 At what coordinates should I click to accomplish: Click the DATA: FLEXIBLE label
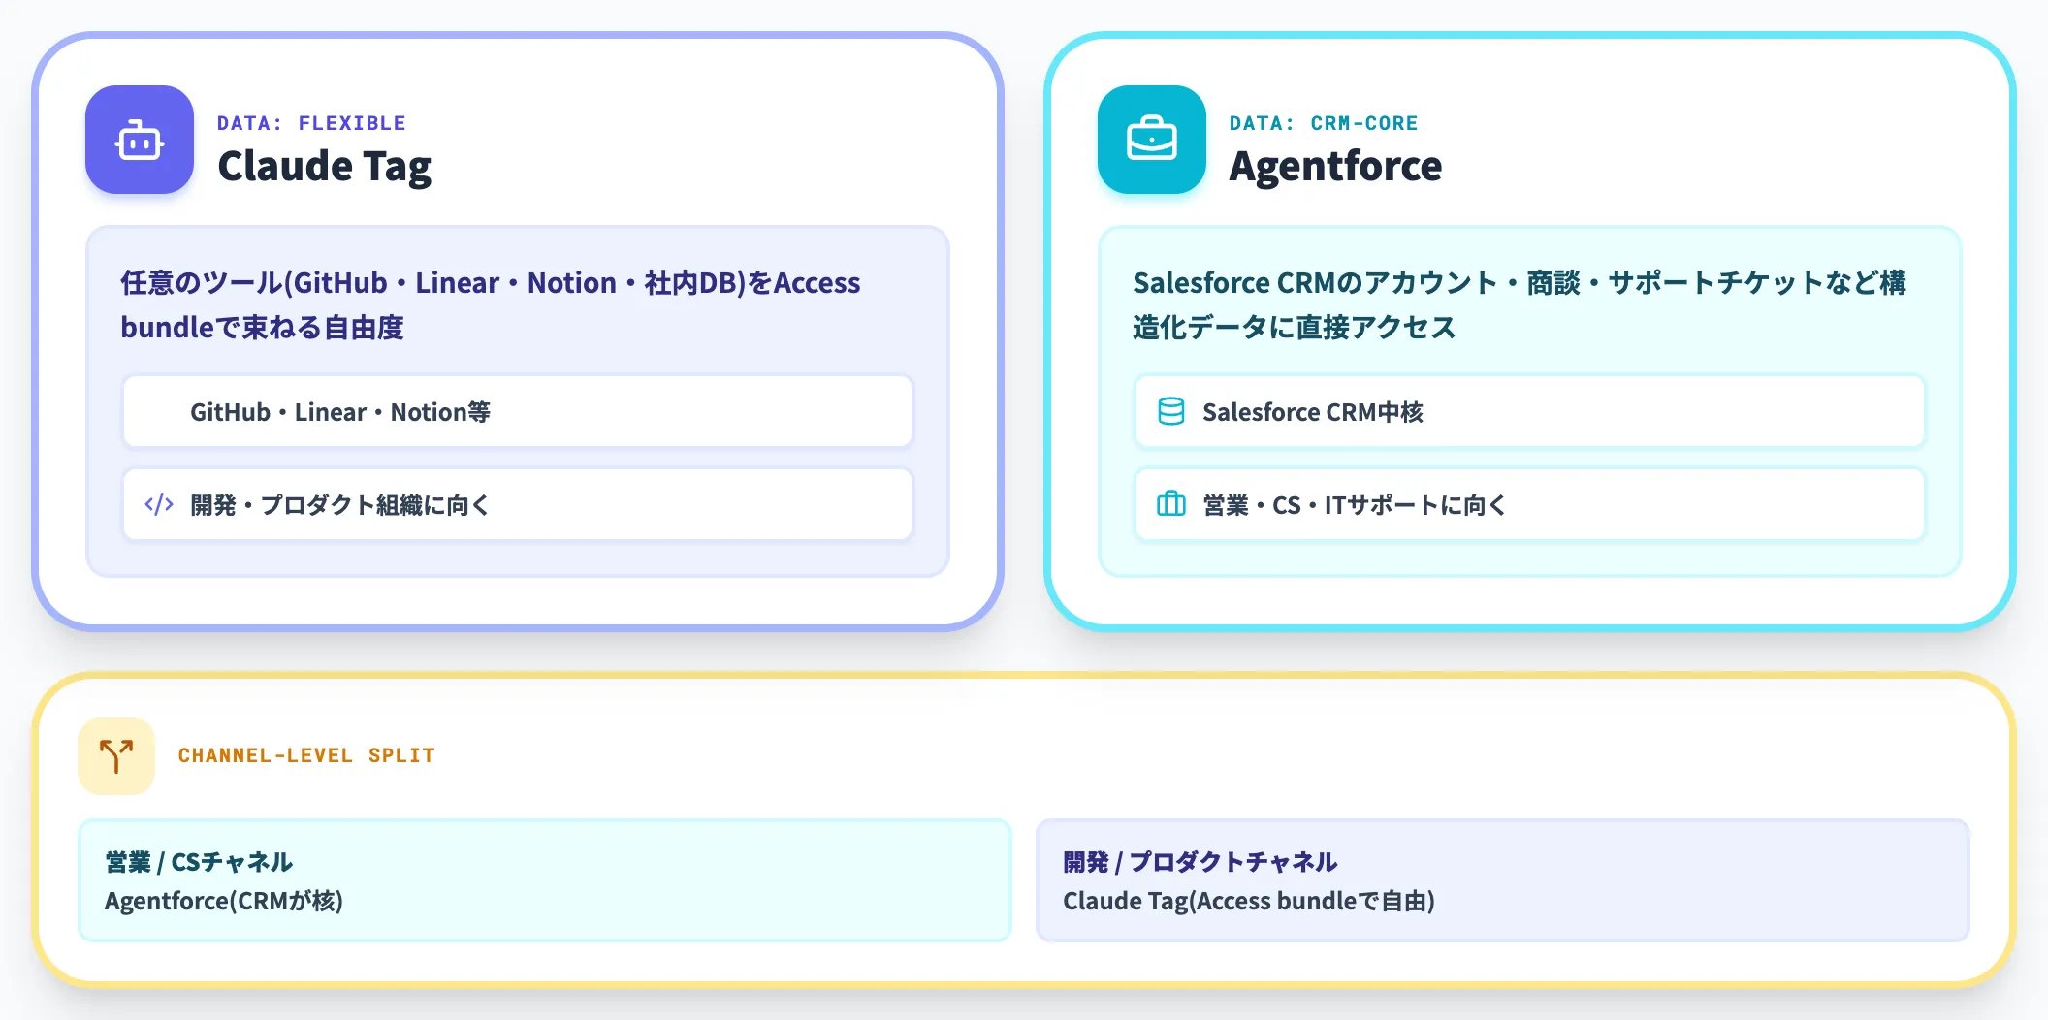point(311,123)
